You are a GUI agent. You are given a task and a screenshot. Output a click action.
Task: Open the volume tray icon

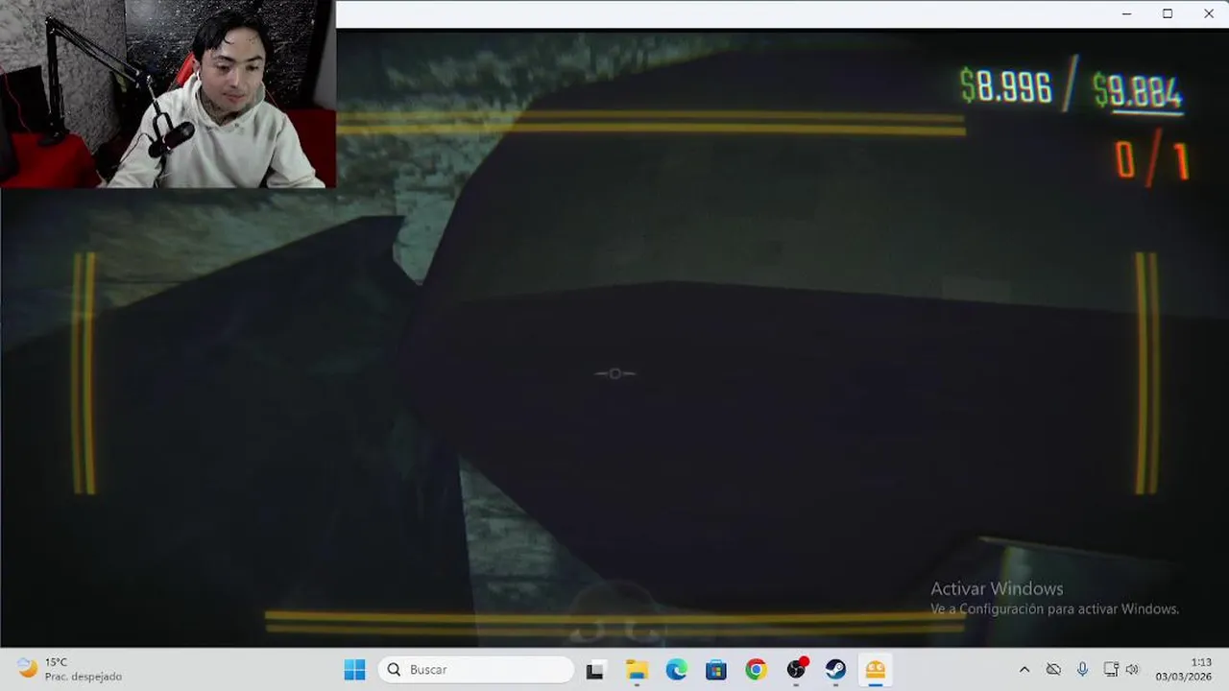[1132, 670]
